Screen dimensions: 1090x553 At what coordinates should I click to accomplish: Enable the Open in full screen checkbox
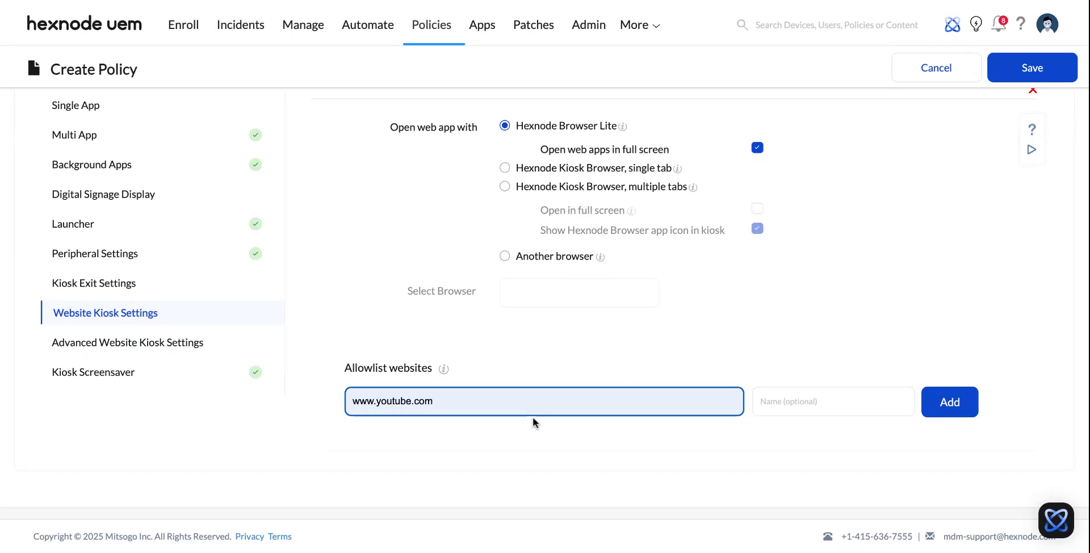[x=757, y=208]
